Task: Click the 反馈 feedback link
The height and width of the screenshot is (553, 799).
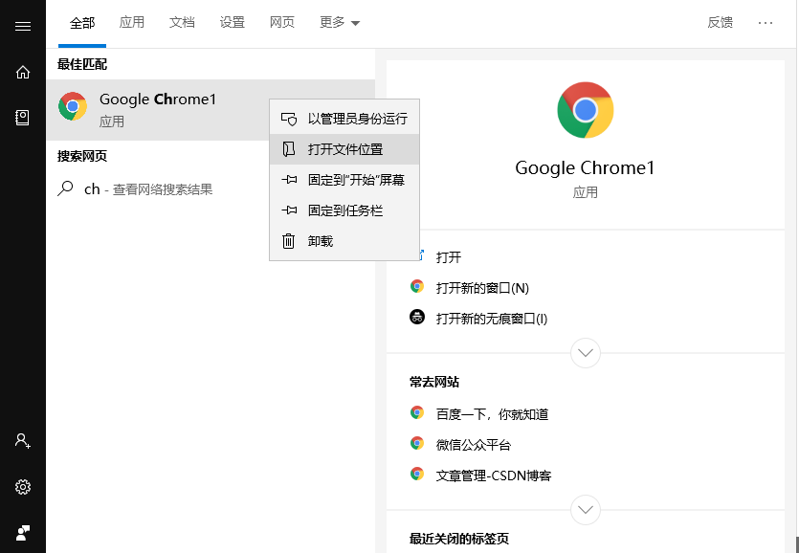Action: tap(720, 22)
